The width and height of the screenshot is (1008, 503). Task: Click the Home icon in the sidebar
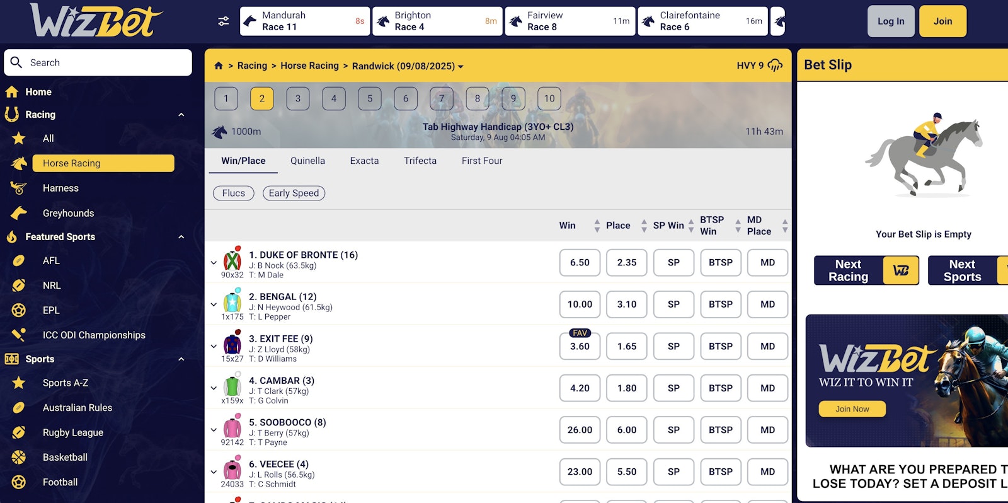[x=13, y=91]
